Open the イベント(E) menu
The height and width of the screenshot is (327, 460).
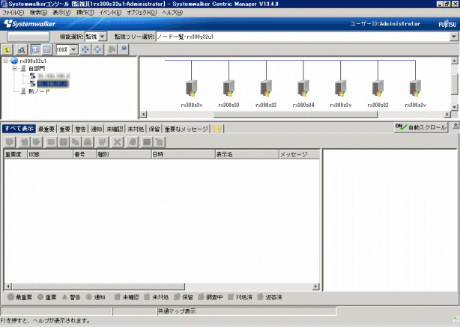point(110,13)
